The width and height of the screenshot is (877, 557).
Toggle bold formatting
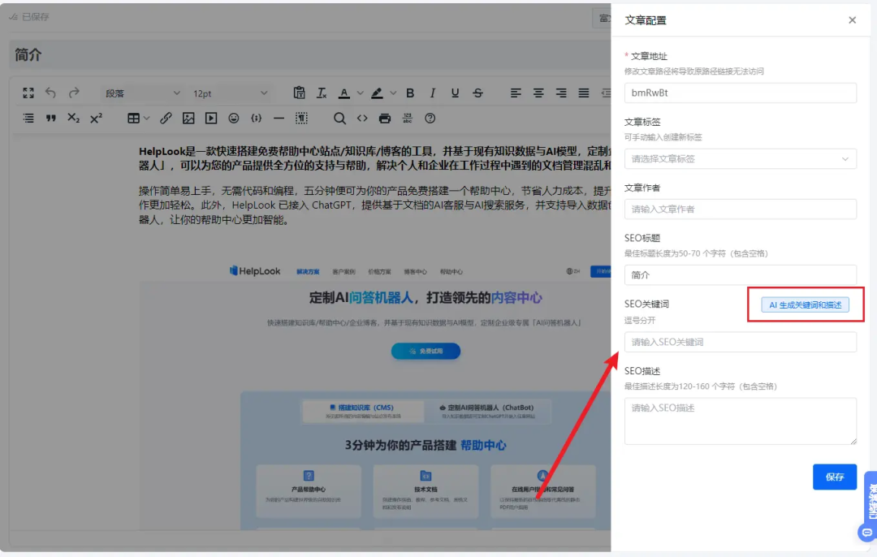coord(410,93)
